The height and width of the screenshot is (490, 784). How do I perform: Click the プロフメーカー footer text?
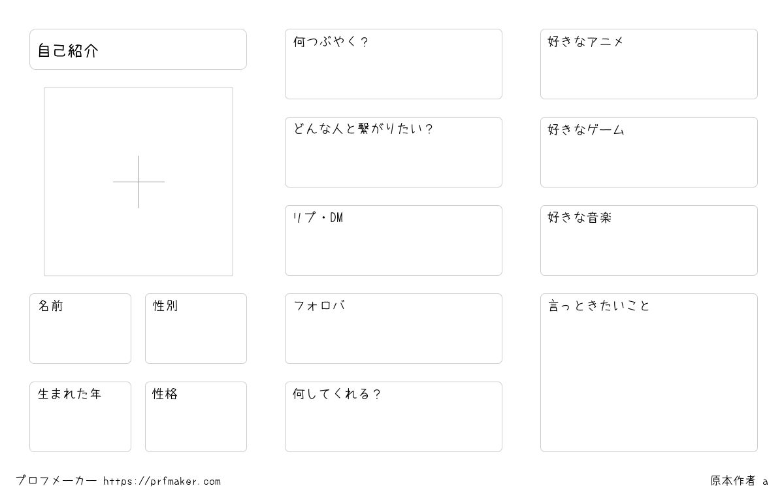pyautogui.click(x=56, y=481)
